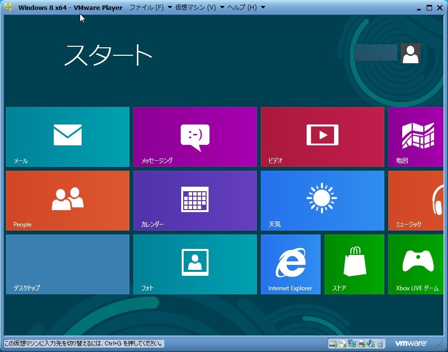Screen dimensions: 448x352
Task: Expand the ヘルプ (H) dropdown arrow
Action: tap(263, 7)
